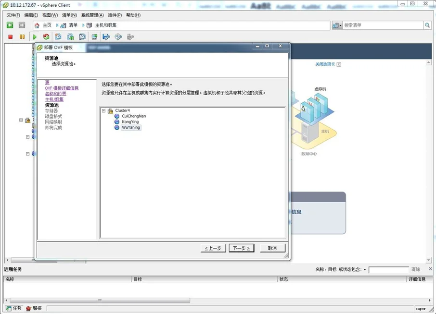Click the scroll-down arrow on the main panel

tap(428, 260)
